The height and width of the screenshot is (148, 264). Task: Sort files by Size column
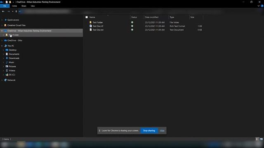coord(192,17)
